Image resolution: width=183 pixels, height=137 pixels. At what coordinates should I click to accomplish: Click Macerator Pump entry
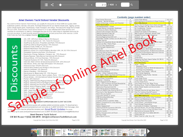pyautogui.click(x=141, y=66)
